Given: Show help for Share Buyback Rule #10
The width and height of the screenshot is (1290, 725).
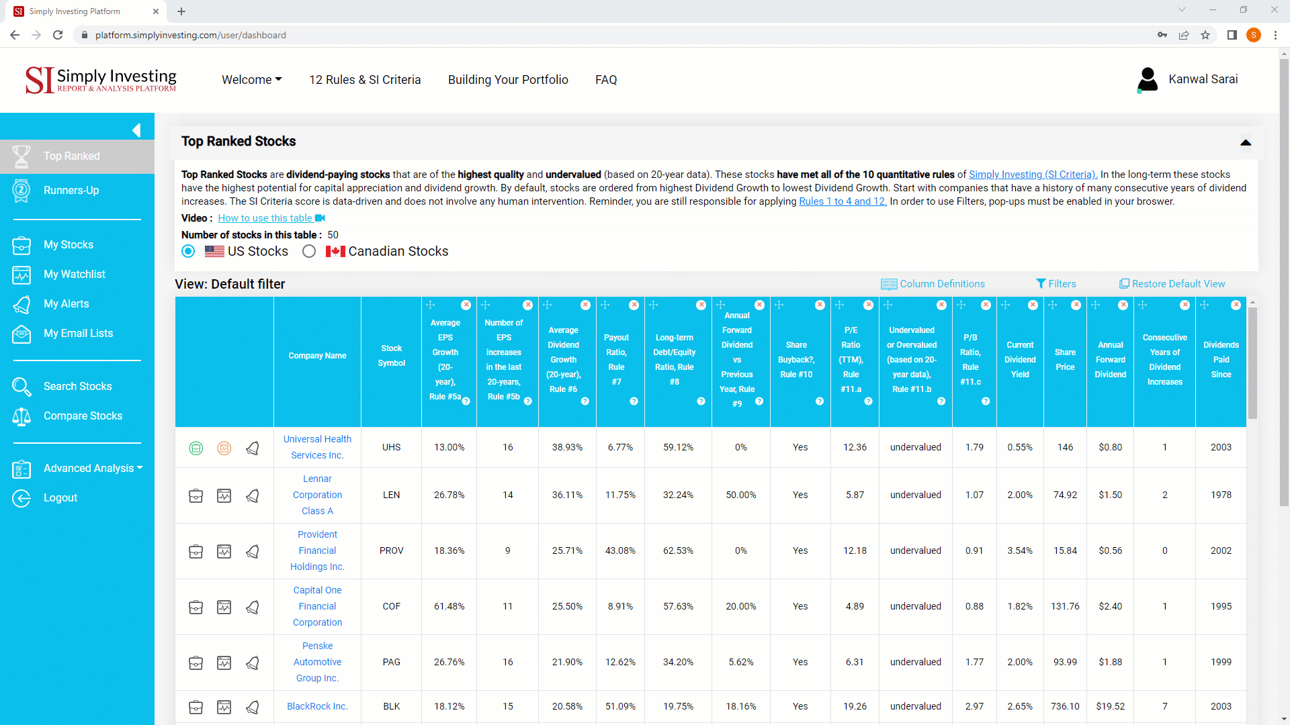Looking at the screenshot, I should (x=820, y=401).
